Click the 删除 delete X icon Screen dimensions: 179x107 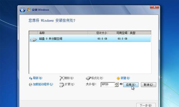[x=62, y=78]
